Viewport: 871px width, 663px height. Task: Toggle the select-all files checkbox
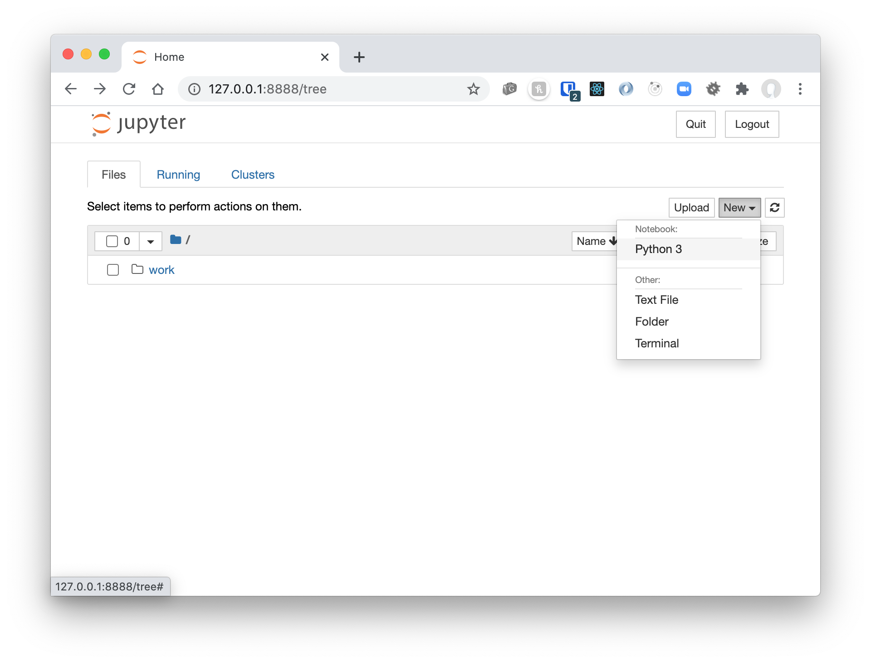click(x=112, y=241)
